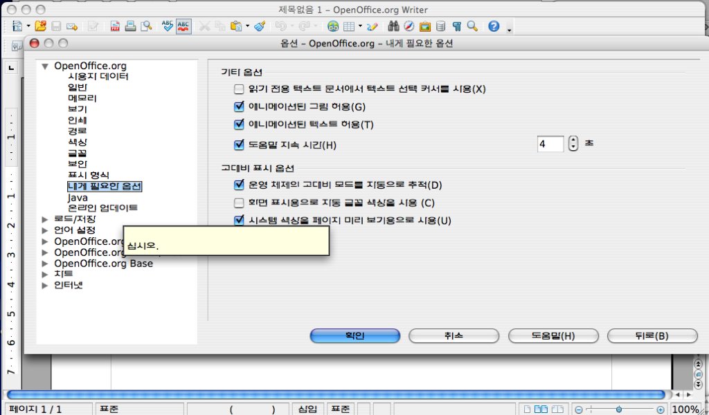The image size is (709, 415).
Task: Open the Paste dropdown arrow
Action: pos(247,26)
